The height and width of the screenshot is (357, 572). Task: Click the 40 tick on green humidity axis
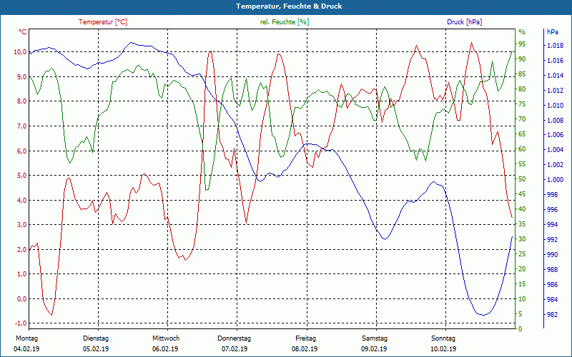(522, 209)
